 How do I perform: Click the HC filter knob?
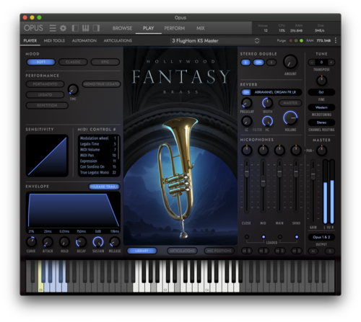coord(267,121)
